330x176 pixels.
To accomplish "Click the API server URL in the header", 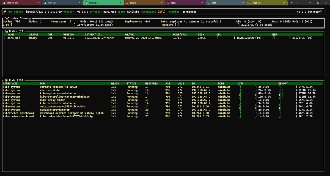I will click(44, 12).
